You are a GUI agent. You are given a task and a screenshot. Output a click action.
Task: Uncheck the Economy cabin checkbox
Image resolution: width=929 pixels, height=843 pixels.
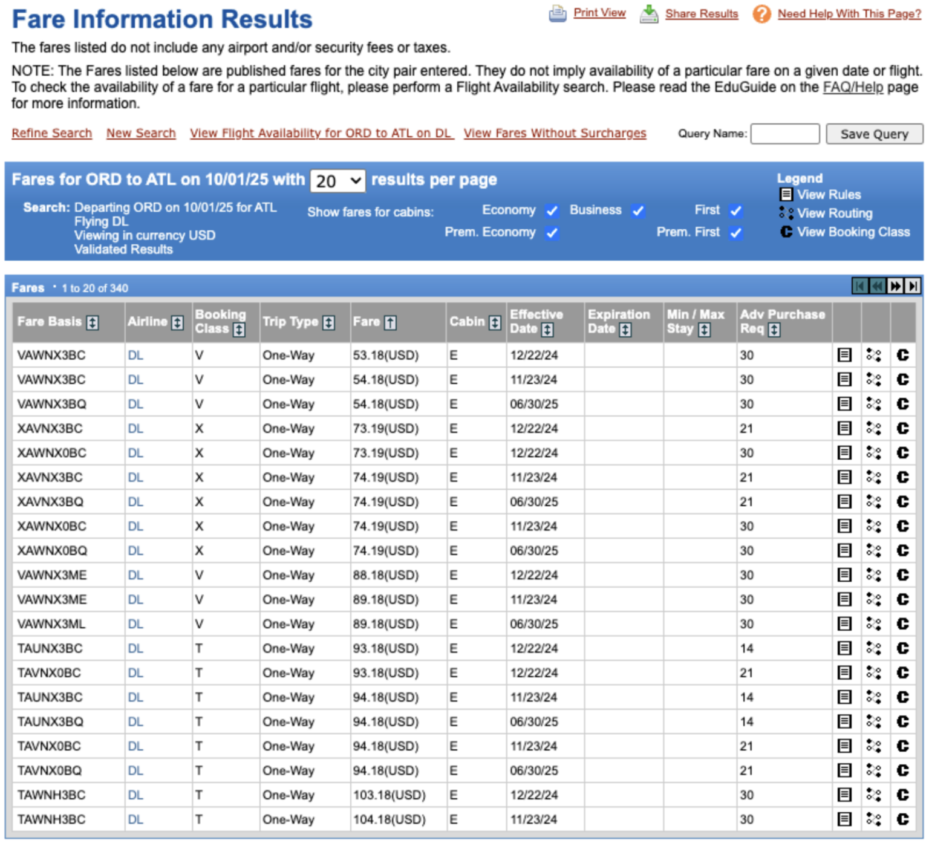click(x=552, y=211)
